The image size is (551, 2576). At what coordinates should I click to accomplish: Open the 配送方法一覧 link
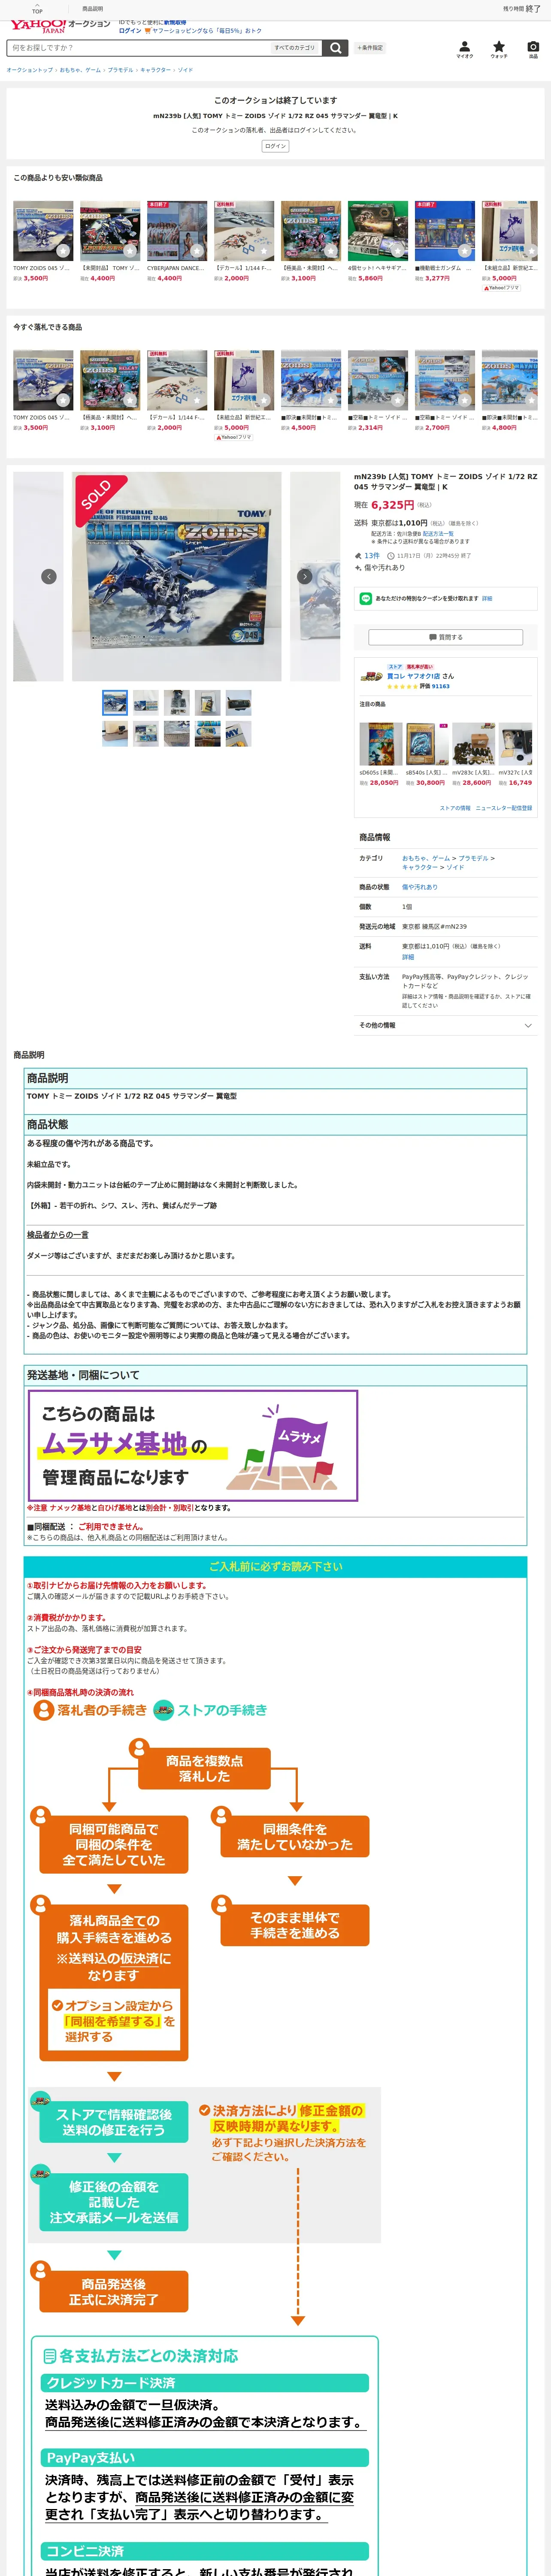438,534
